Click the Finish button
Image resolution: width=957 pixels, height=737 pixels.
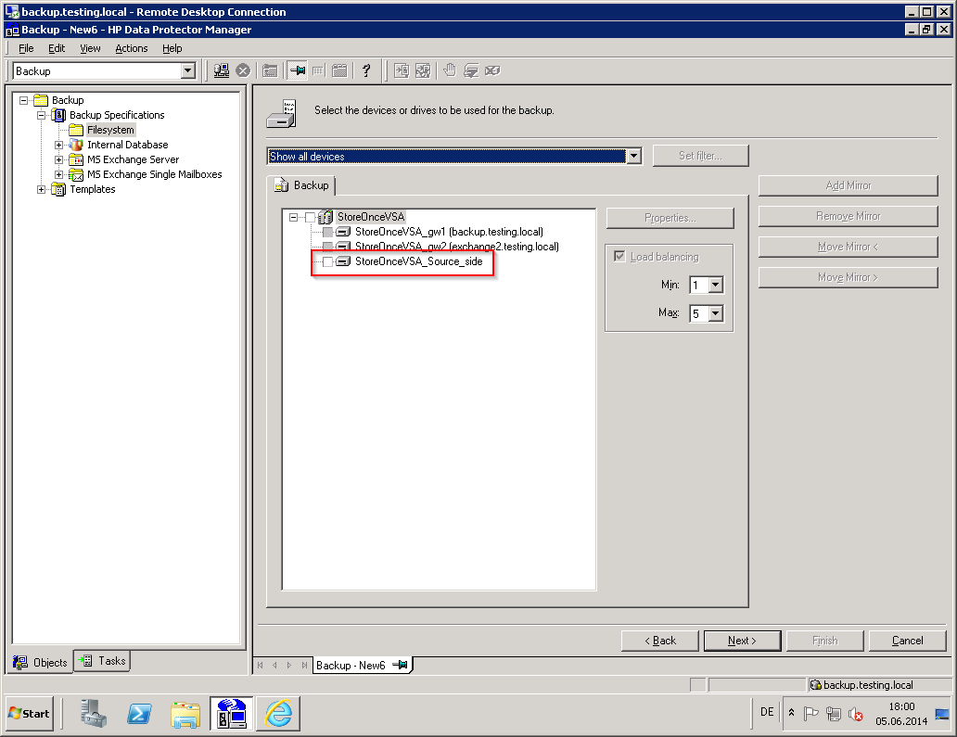pyautogui.click(x=825, y=641)
